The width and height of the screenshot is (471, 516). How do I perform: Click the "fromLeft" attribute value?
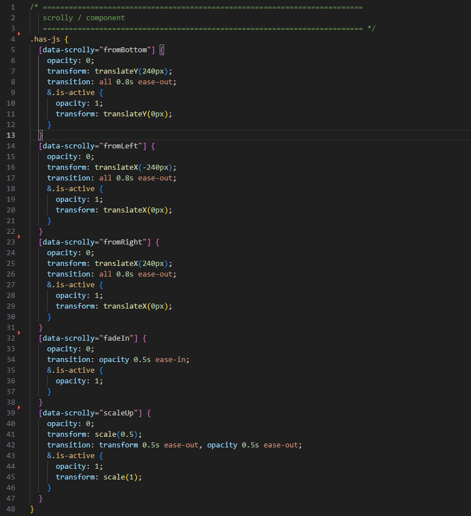coord(121,146)
